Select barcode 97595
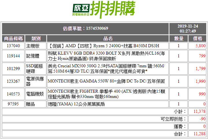Viewport: 208px width, 139px height. coord(13,104)
